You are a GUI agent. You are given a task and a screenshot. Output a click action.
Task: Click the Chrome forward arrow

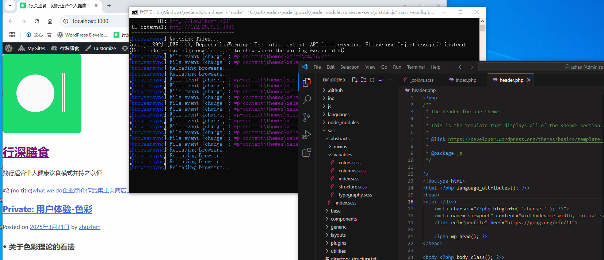pyautogui.click(x=24, y=21)
